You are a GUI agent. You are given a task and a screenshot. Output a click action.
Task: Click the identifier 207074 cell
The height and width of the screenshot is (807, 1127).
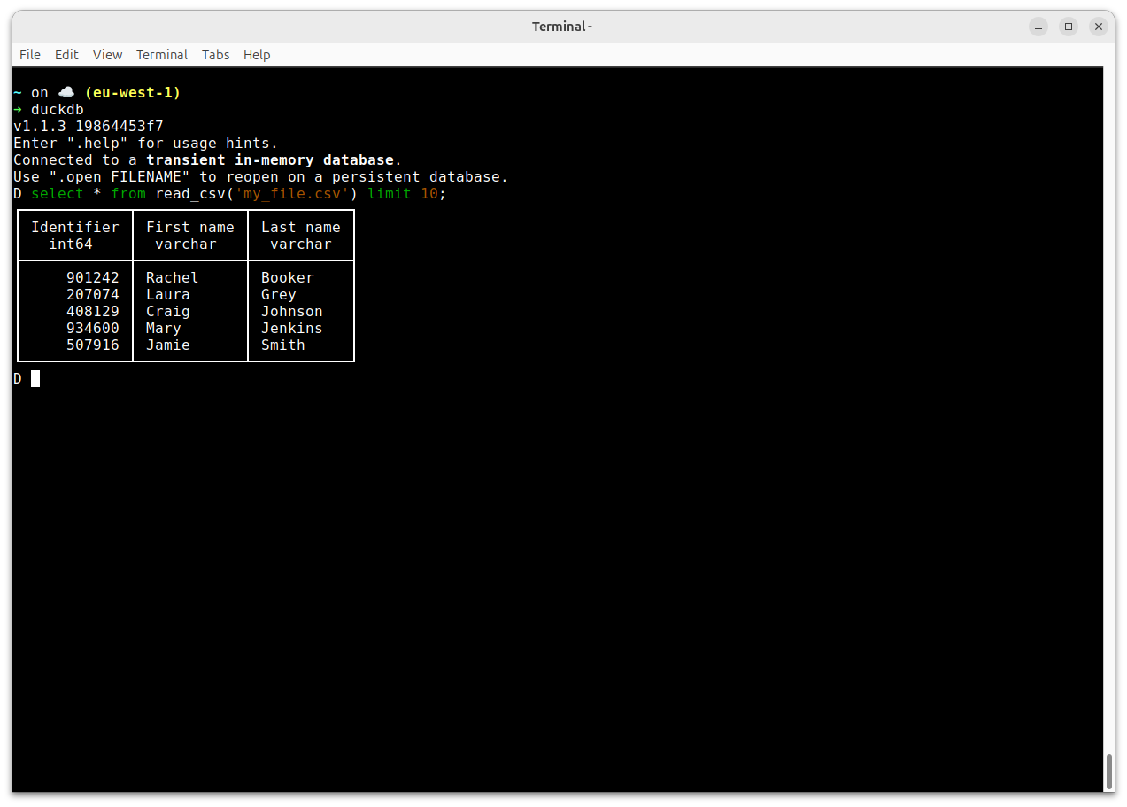coord(93,294)
